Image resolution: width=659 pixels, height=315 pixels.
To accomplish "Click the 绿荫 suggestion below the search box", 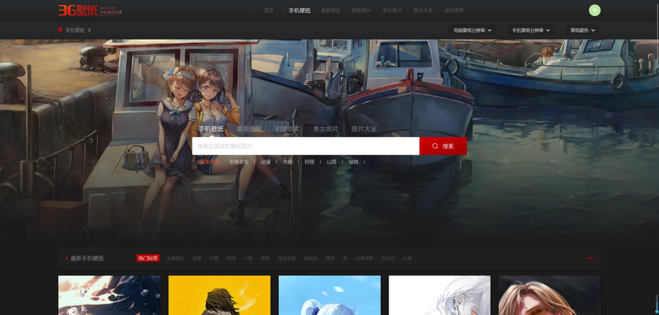I will (x=353, y=162).
